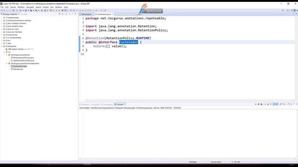Click the value() method on line 8
This screenshot has height=167, width=298.
click(119, 46)
